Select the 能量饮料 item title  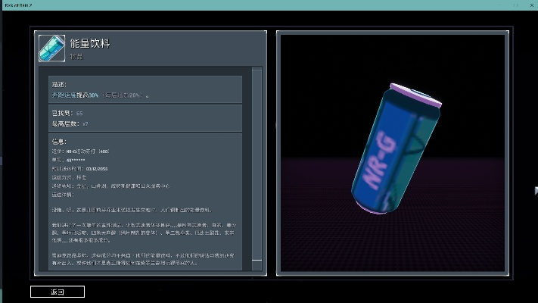tap(90, 43)
